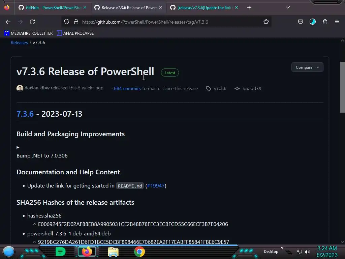Close the GitHub - PowerShell/PowerShell tab

[85, 7]
